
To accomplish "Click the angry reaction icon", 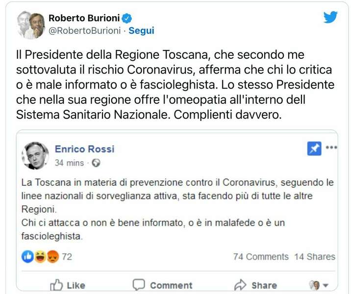I will point(52,256).
